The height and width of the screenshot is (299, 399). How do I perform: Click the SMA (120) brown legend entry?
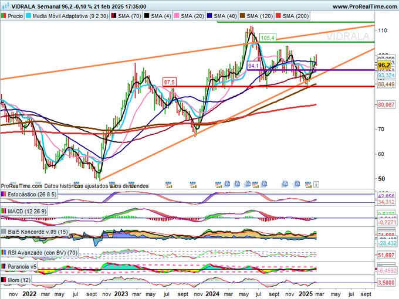[256, 16]
